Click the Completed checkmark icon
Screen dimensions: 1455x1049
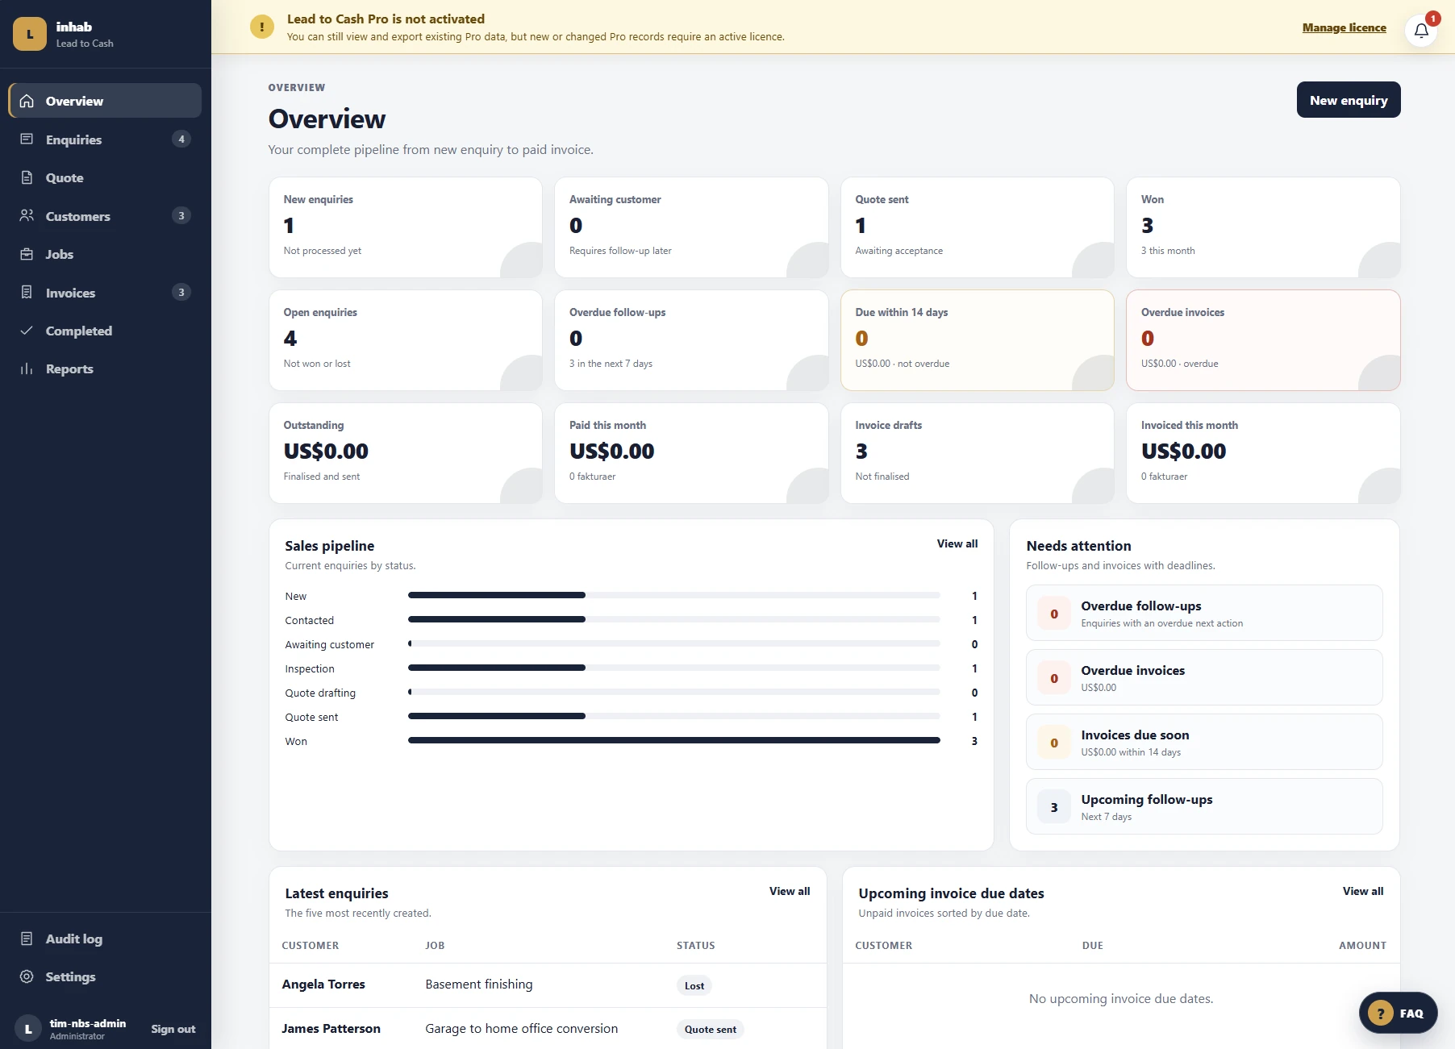[27, 331]
